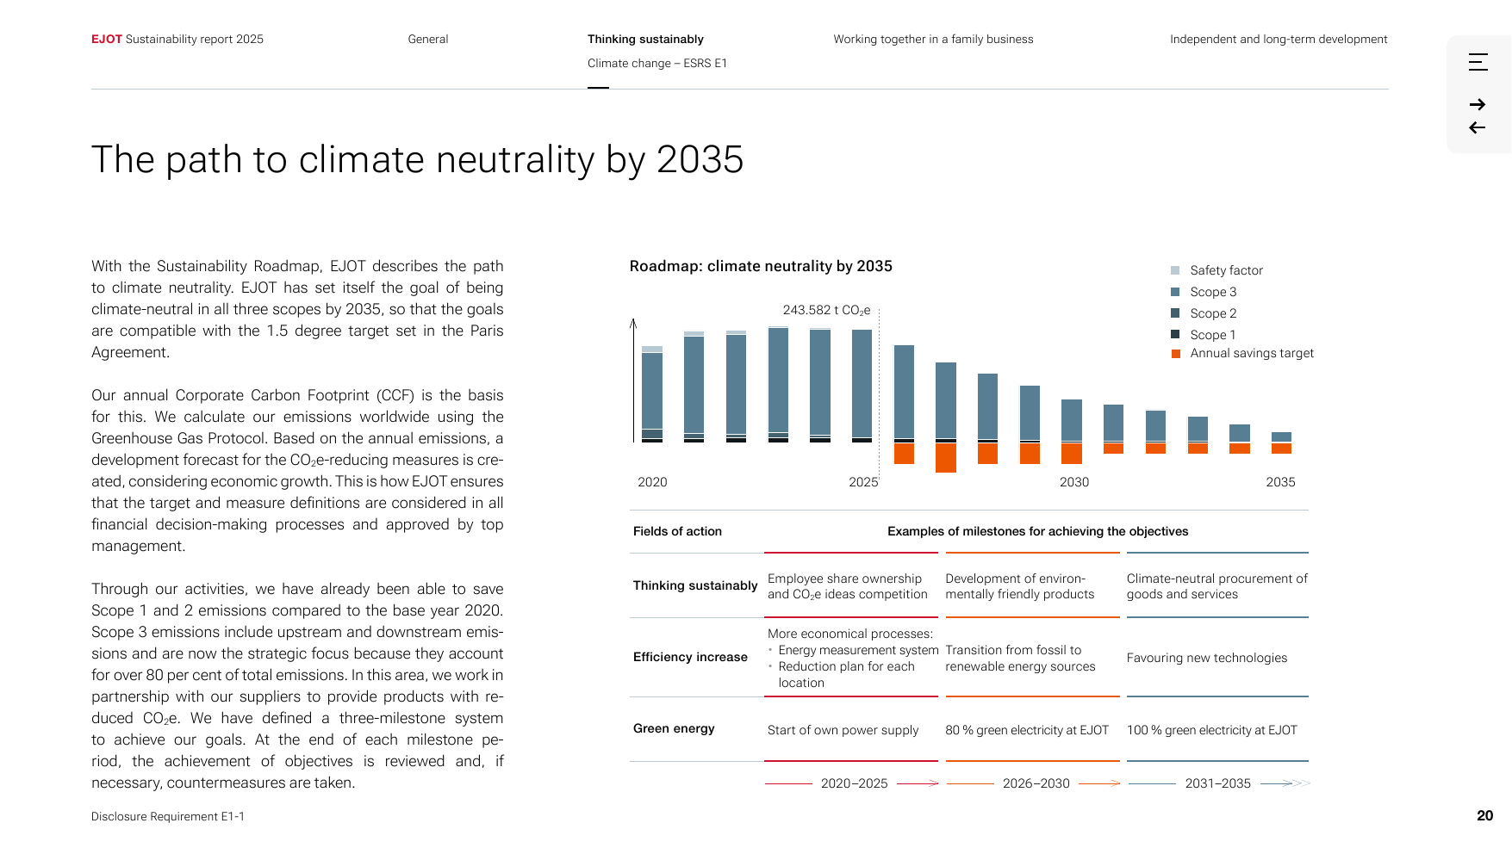Image resolution: width=1512 pixels, height=854 pixels.
Task: Click Climate-neutral procurement of goods cell
Action: 1217,586
